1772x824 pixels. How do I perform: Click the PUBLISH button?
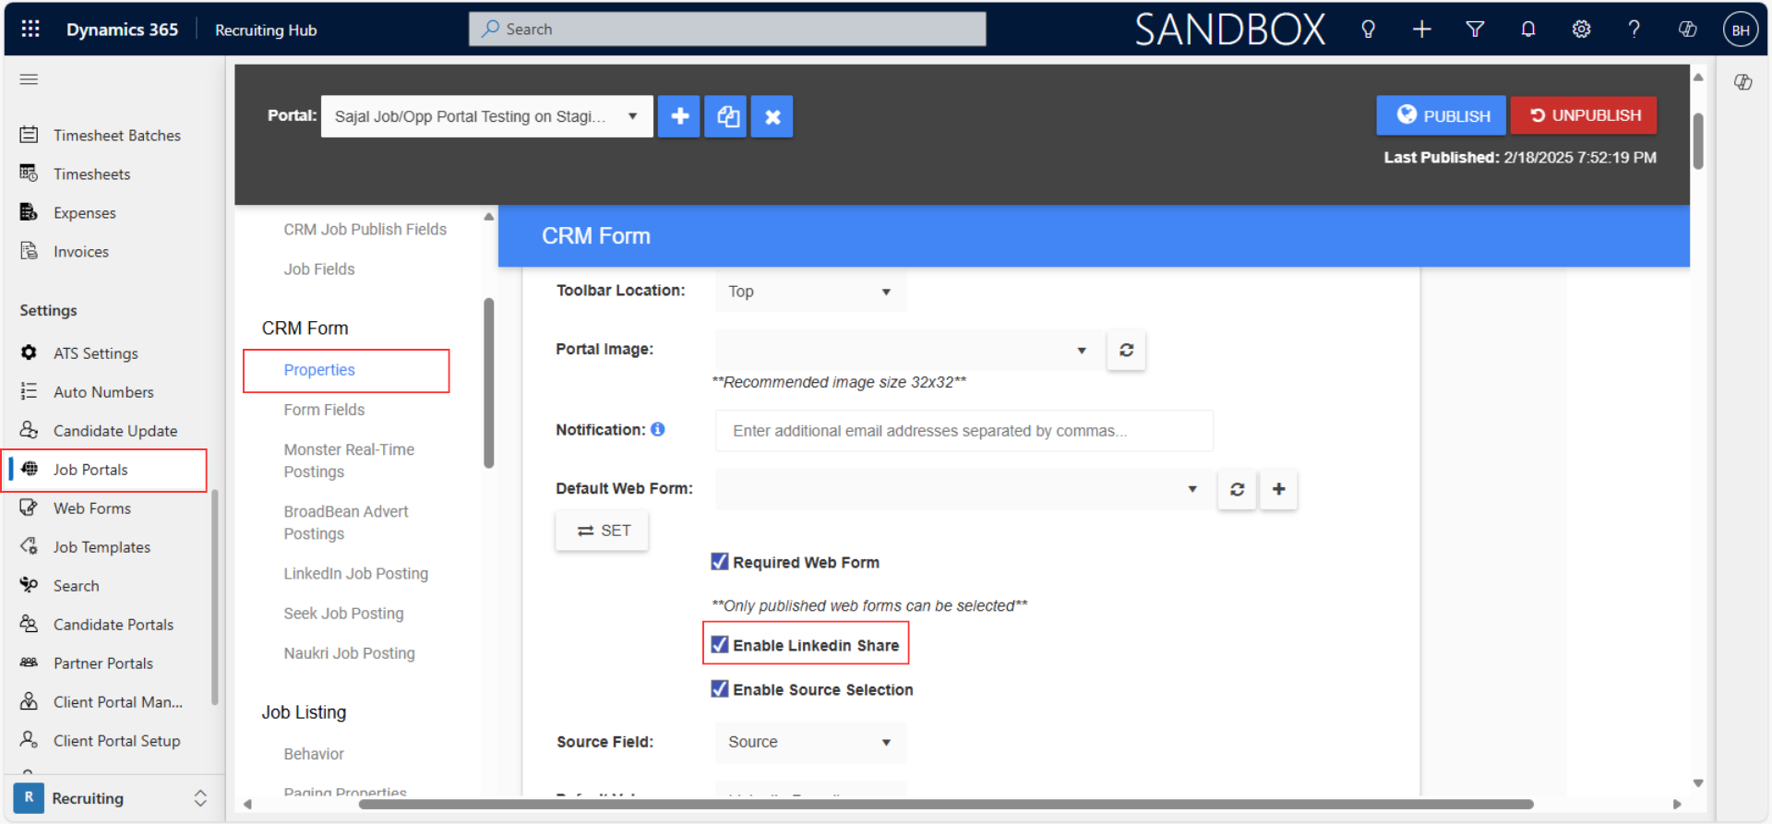click(1441, 115)
